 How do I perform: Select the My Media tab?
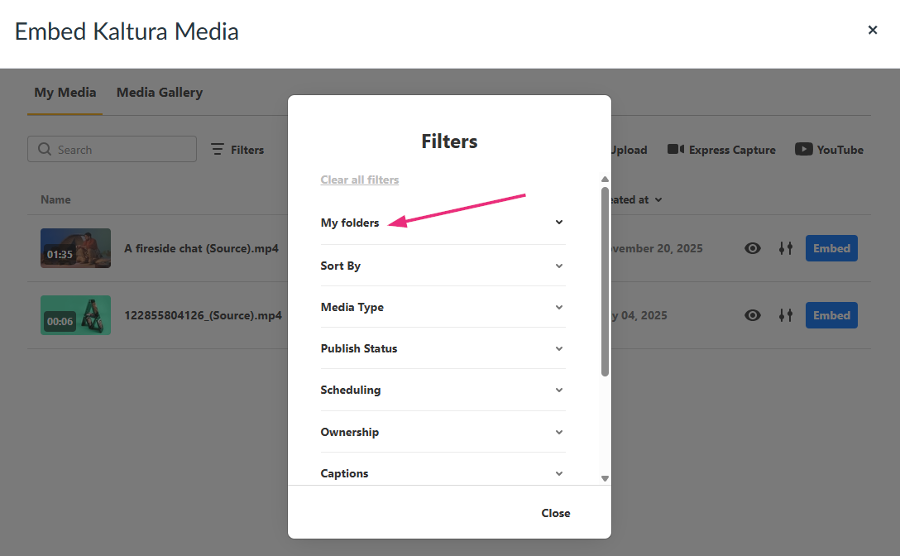pyautogui.click(x=65, y=93)
